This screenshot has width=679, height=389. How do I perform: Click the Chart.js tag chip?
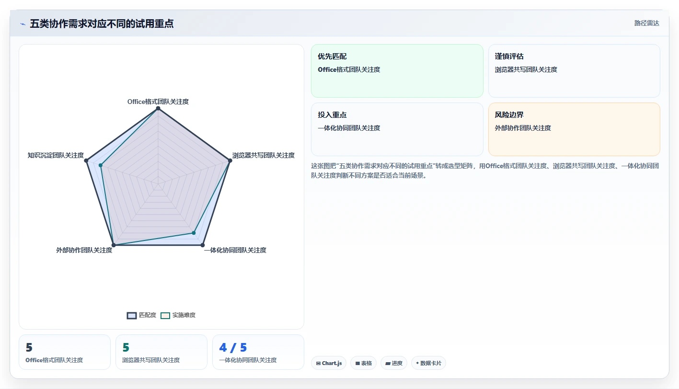(x=329, y=363)
